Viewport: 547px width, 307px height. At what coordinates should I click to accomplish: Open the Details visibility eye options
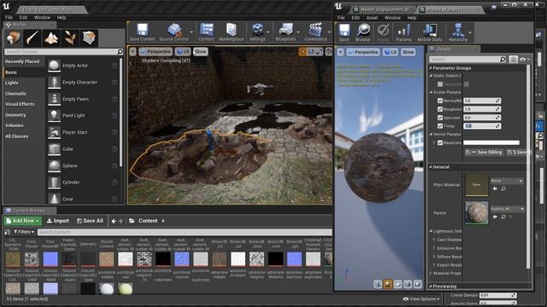524,60
